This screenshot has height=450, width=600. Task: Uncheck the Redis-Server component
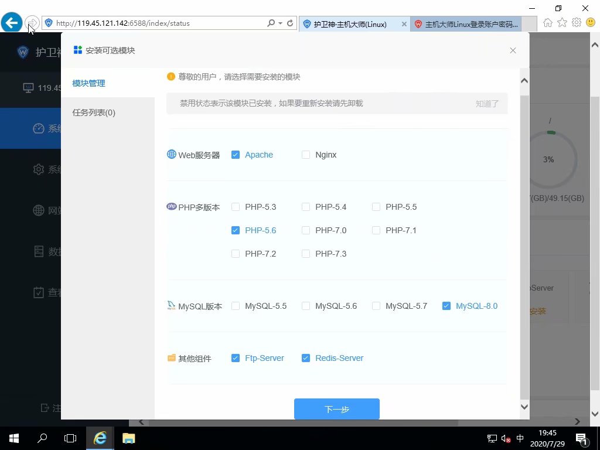(306, 358)
